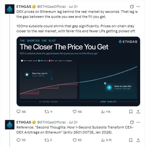The image size is (147, 147).
Task: Bookmark the first tweet
Action: click(131, 112)
